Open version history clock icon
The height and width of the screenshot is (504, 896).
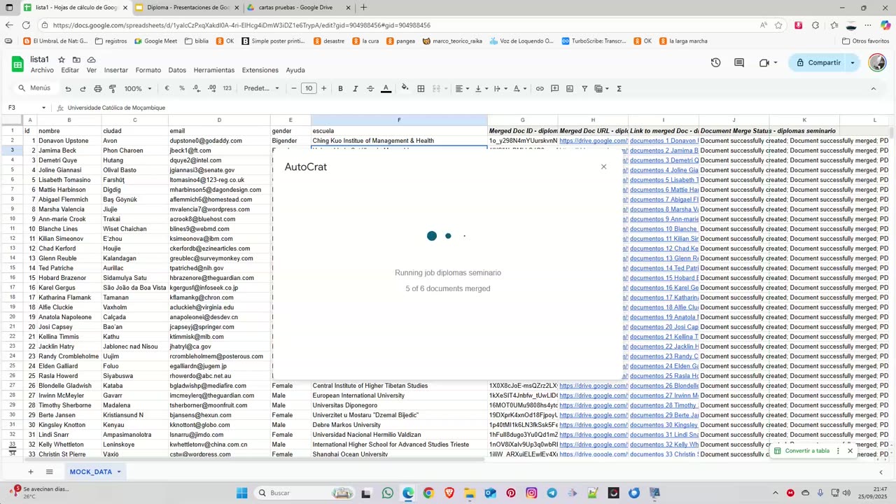pyautogui.click(x=715, y=63)
